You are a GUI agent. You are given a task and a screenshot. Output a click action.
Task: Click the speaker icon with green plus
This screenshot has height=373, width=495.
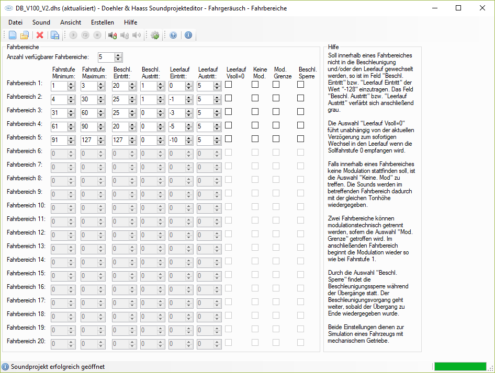113,35
